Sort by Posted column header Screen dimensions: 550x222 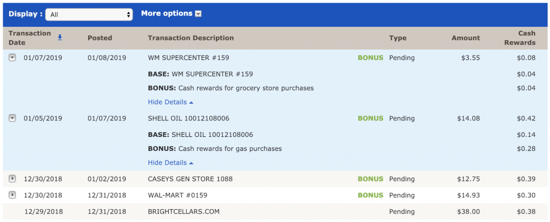tap(100, 38)
